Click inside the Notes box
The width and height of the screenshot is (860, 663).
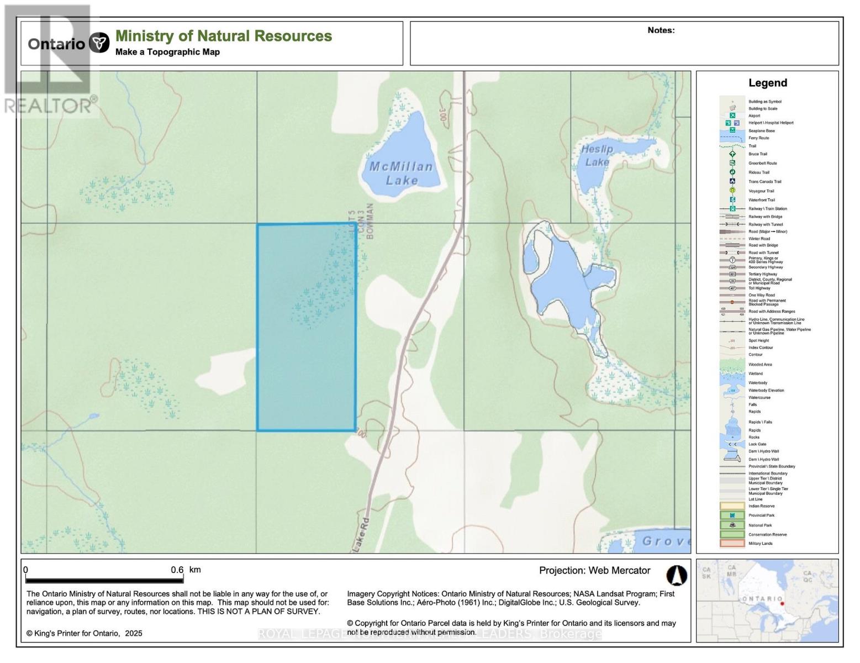tap(624, 47)
